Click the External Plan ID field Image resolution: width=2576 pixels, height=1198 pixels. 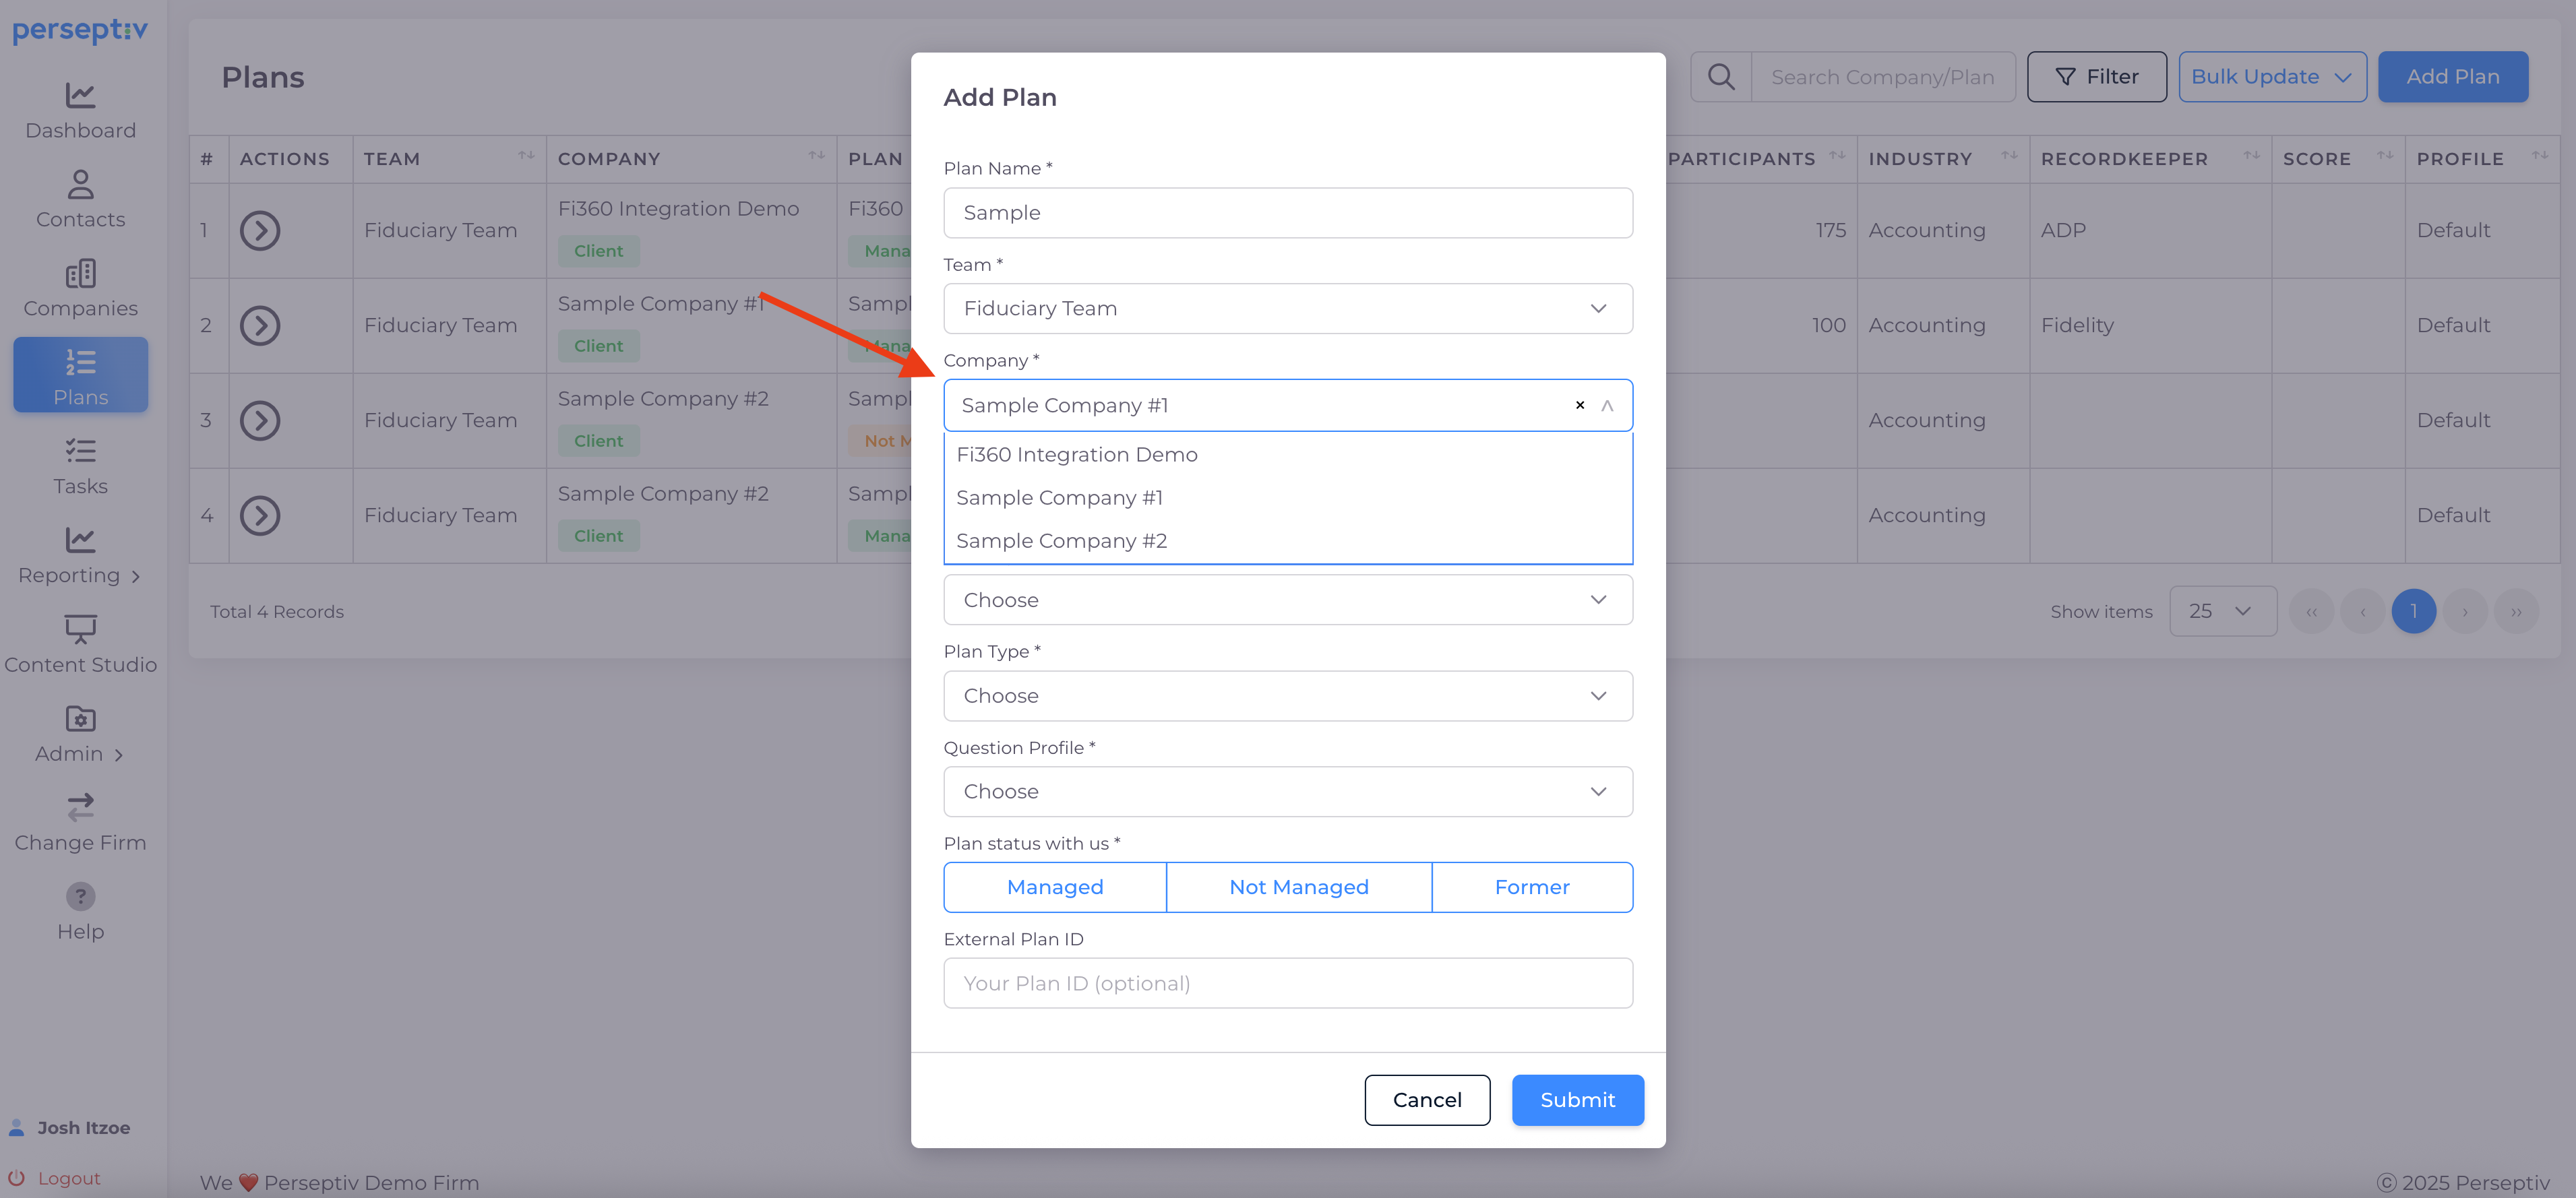tap(1287, 983)
